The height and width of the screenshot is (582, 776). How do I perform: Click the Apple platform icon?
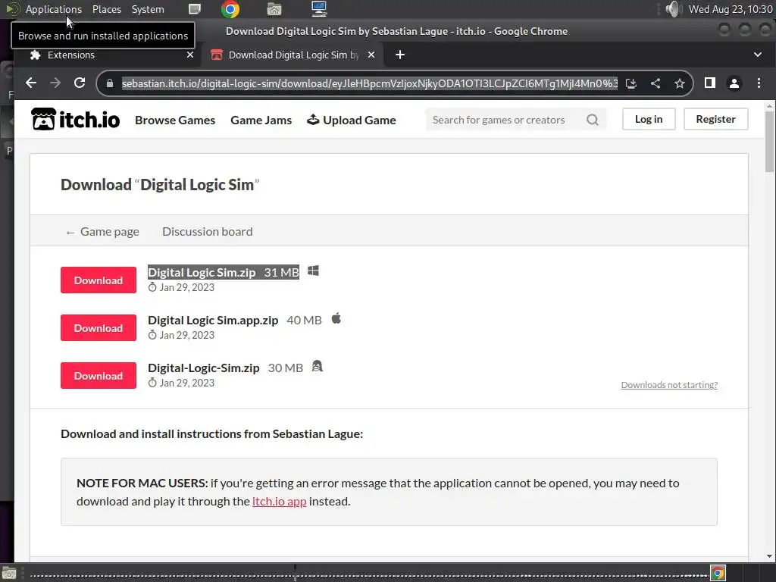click(x=336, y=318)
